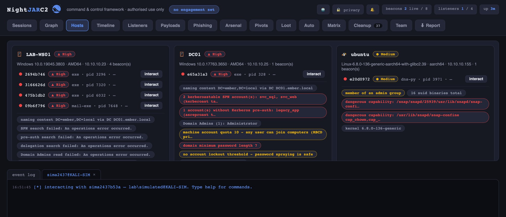This screenshot has width=506, height=217.
Task: Interact with ubuntu beacon e20d0972
Action: (476, 79)
